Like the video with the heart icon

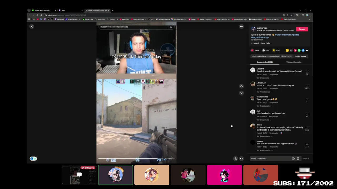click(x=252, y=50)
